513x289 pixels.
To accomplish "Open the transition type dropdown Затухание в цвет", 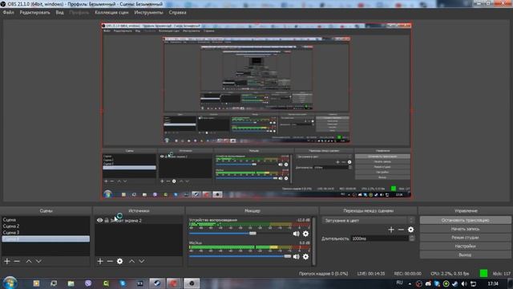I will tap(369, 221).
